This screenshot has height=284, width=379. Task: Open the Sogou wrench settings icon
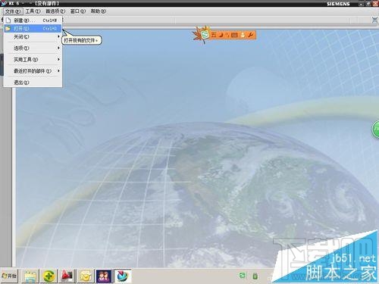(250, 35)
